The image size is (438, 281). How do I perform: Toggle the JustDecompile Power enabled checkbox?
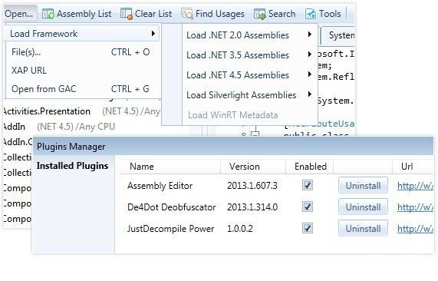[x=308, y=229]
